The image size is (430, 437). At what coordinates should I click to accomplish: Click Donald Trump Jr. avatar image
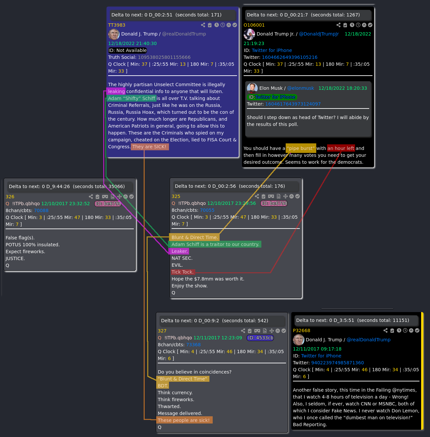[x=249, y=34]
